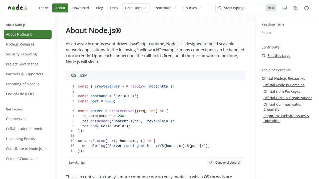The image size is (319, 179).
Task: Click the '3 min' reading time value
Action: click(x=266, y=33)
